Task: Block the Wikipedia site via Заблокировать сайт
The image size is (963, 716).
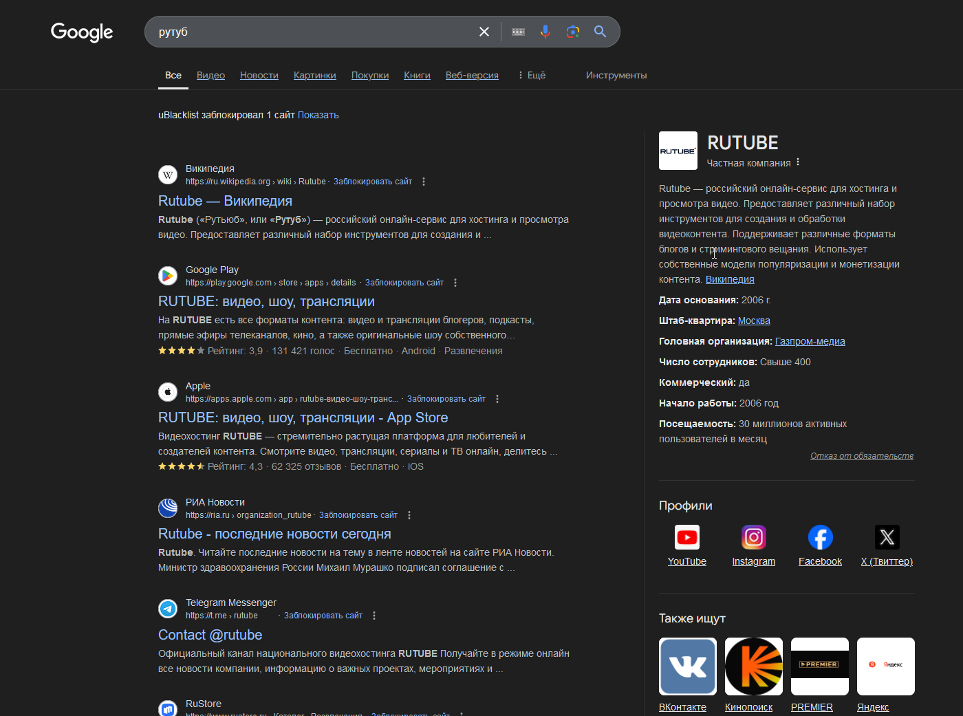Action: pos(373,182)
